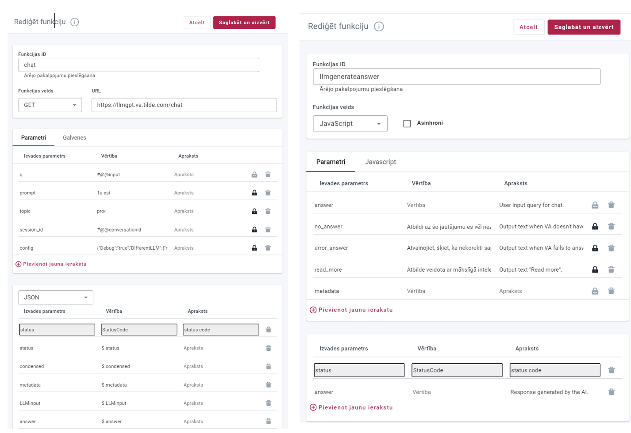This screenshot has width=631, height=433.
Task: Click the URL input field
Action: 184,105
